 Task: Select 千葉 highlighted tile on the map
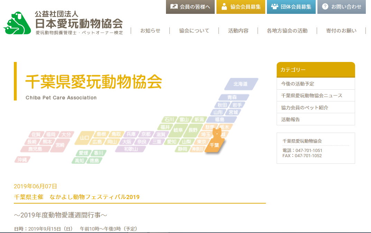pyautogui.click(x=214, y=145)
